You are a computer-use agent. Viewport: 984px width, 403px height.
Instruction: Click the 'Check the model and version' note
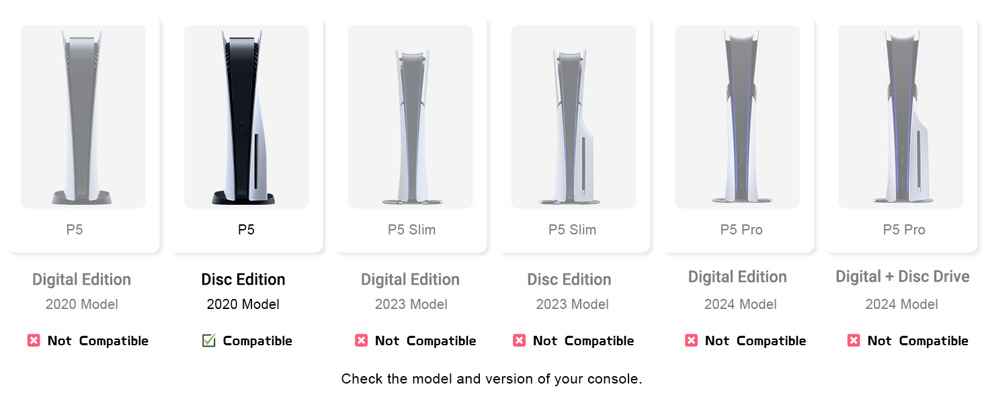click(491, 379)
